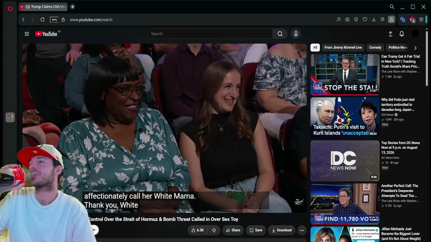This screenshot has width=431, height=242.
Task: Open the zoom-out magnifier in address bar
Action: click(x=339, y=19)
